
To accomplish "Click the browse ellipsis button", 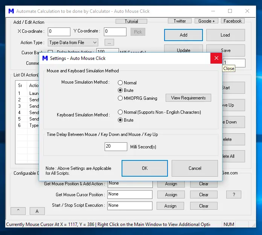I will click(x=109, y=43).
